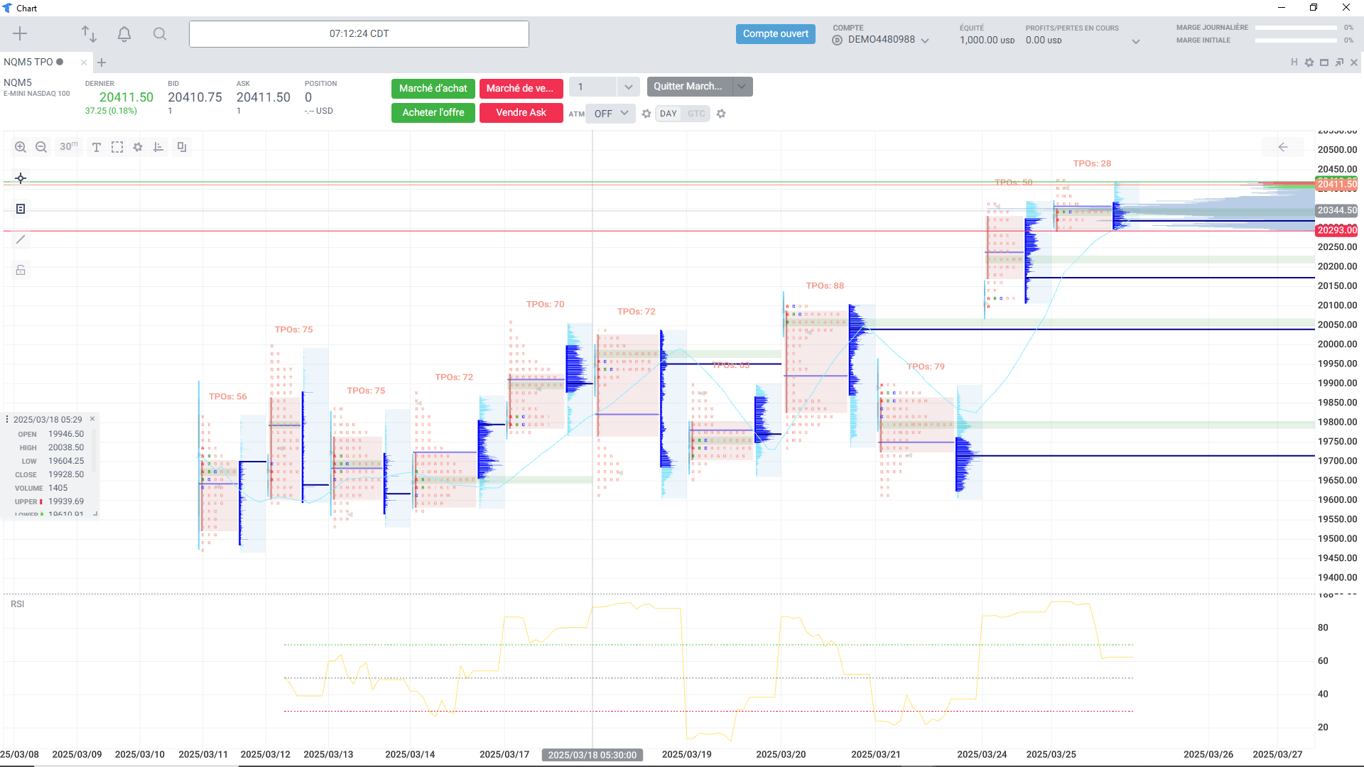This screenshot has width=1364, height=767.
Task: Change the 30m timeframe setting
Action: 69,147
